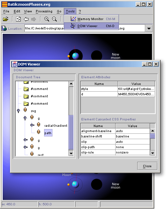Select the radialGradient tree node
Viewport: 167px width, 210px height.
(56, 126)
